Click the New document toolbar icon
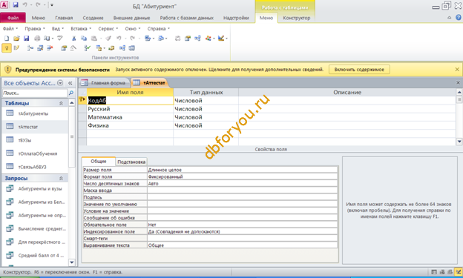 point(7,39)
